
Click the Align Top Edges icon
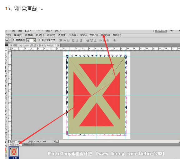(61, 40)
